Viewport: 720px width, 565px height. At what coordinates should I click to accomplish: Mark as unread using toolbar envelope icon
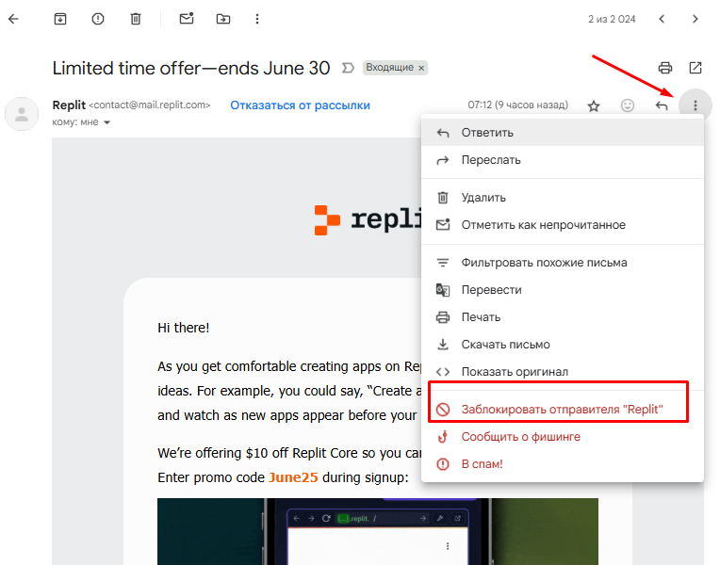187,18
